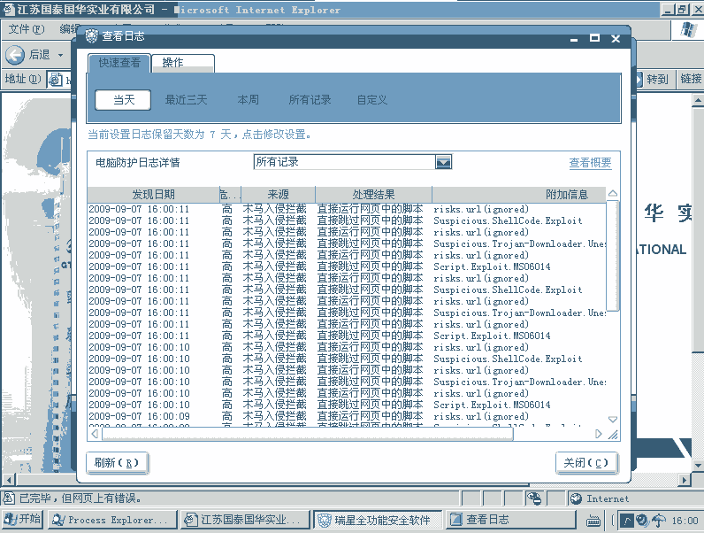Click the log list scroll right arrow
This screenshot has height=533, width=704.
pos(598,434)
